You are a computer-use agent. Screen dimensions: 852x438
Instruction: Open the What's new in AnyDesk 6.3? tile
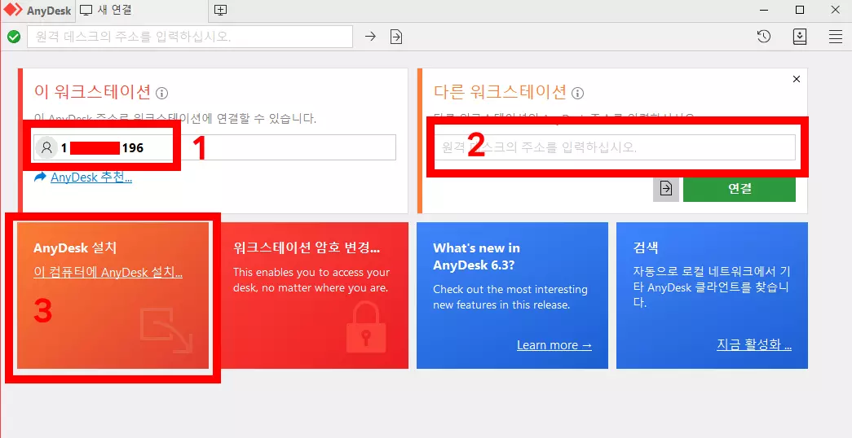click(x=512, y=296)
